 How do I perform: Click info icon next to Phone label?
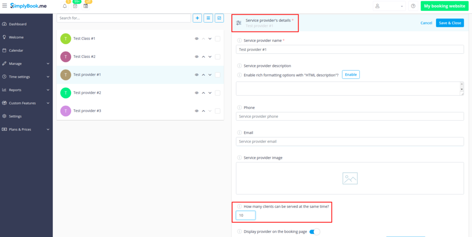click(239, 108)
